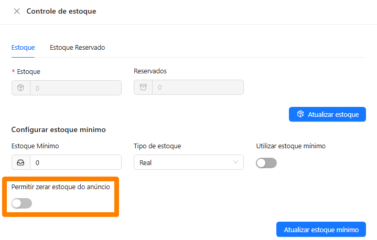Close the Controle de estoque panel
Screen dimensions: 377x240
click(x=17, y=12)
